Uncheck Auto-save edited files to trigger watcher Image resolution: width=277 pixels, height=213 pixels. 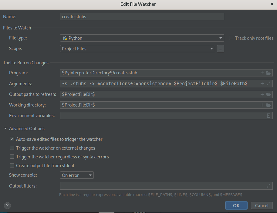pos(12,139)
